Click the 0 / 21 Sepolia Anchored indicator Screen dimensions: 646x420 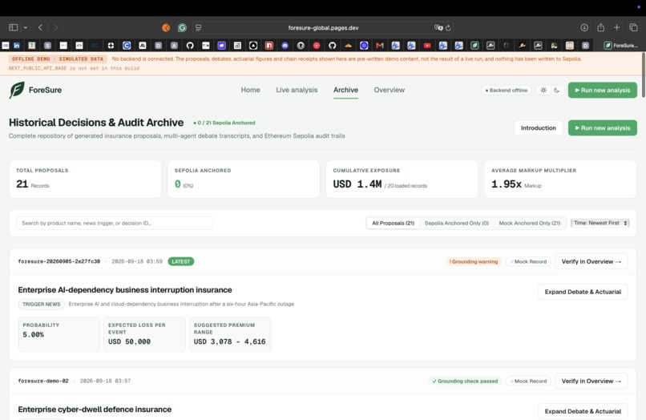[x=224, y=123]
